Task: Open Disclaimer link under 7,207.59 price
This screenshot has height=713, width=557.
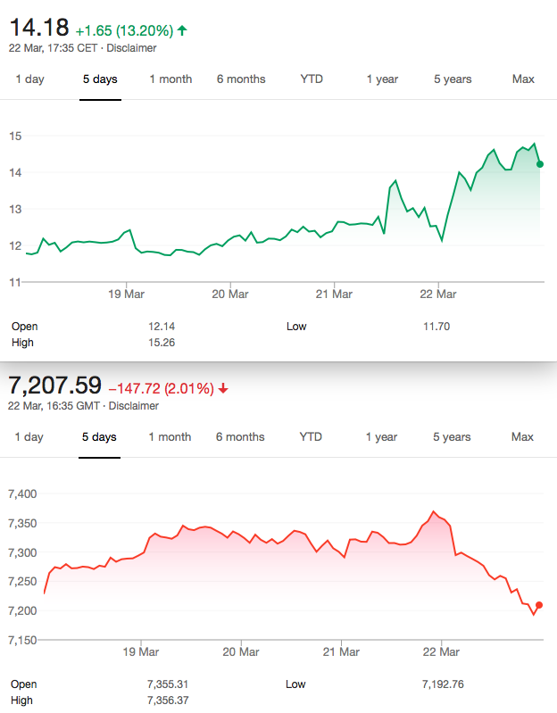Action: point(134,406)
